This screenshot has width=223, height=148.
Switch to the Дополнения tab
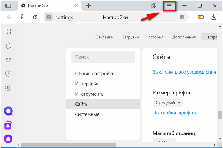point(184,37)
